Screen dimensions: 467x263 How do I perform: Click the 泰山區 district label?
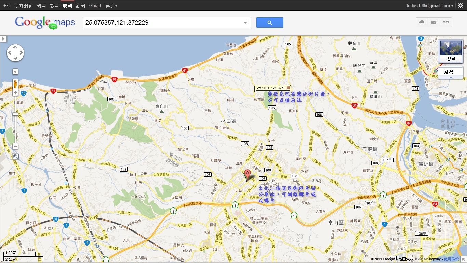click(336, 223)
